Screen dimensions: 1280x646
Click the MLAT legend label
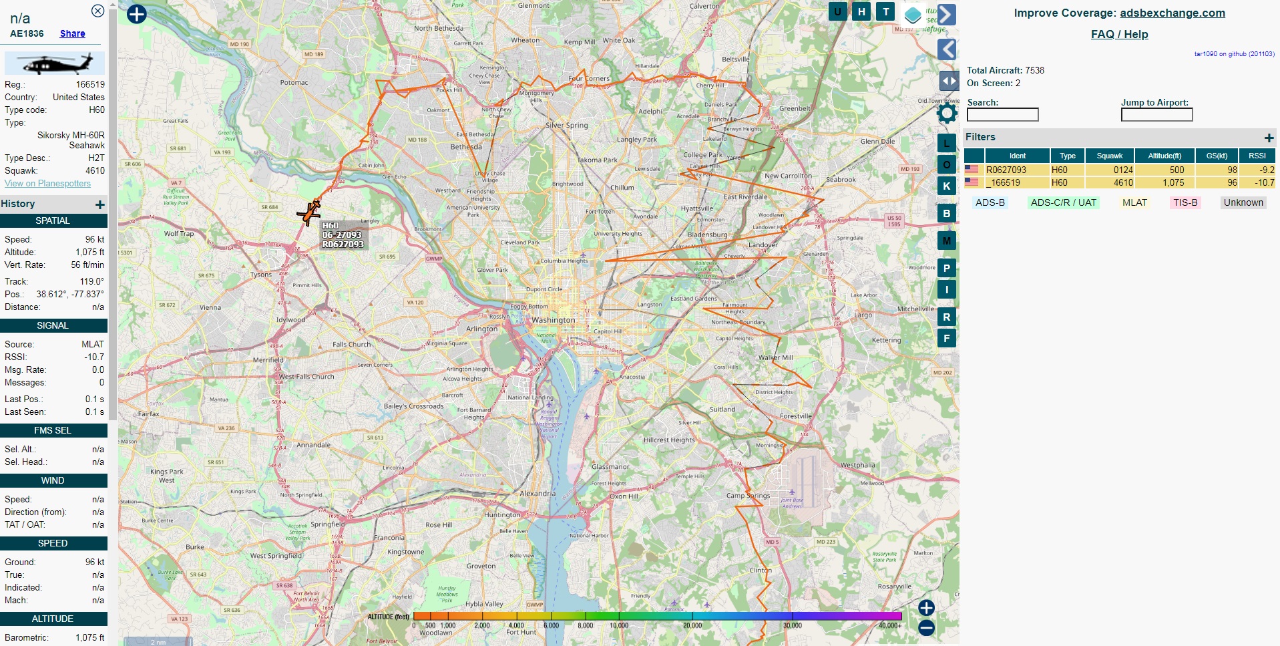1134,202
